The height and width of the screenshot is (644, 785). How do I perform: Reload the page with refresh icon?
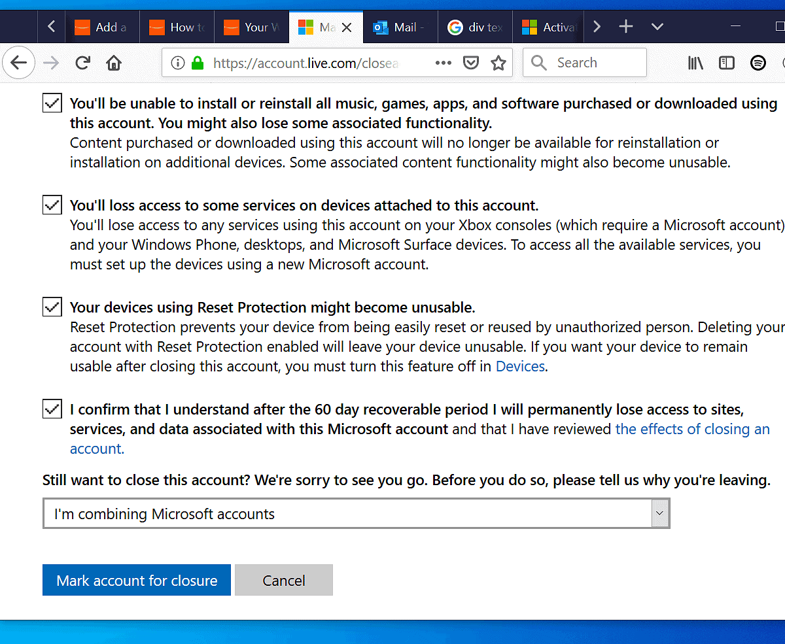(x=82, y=63)
